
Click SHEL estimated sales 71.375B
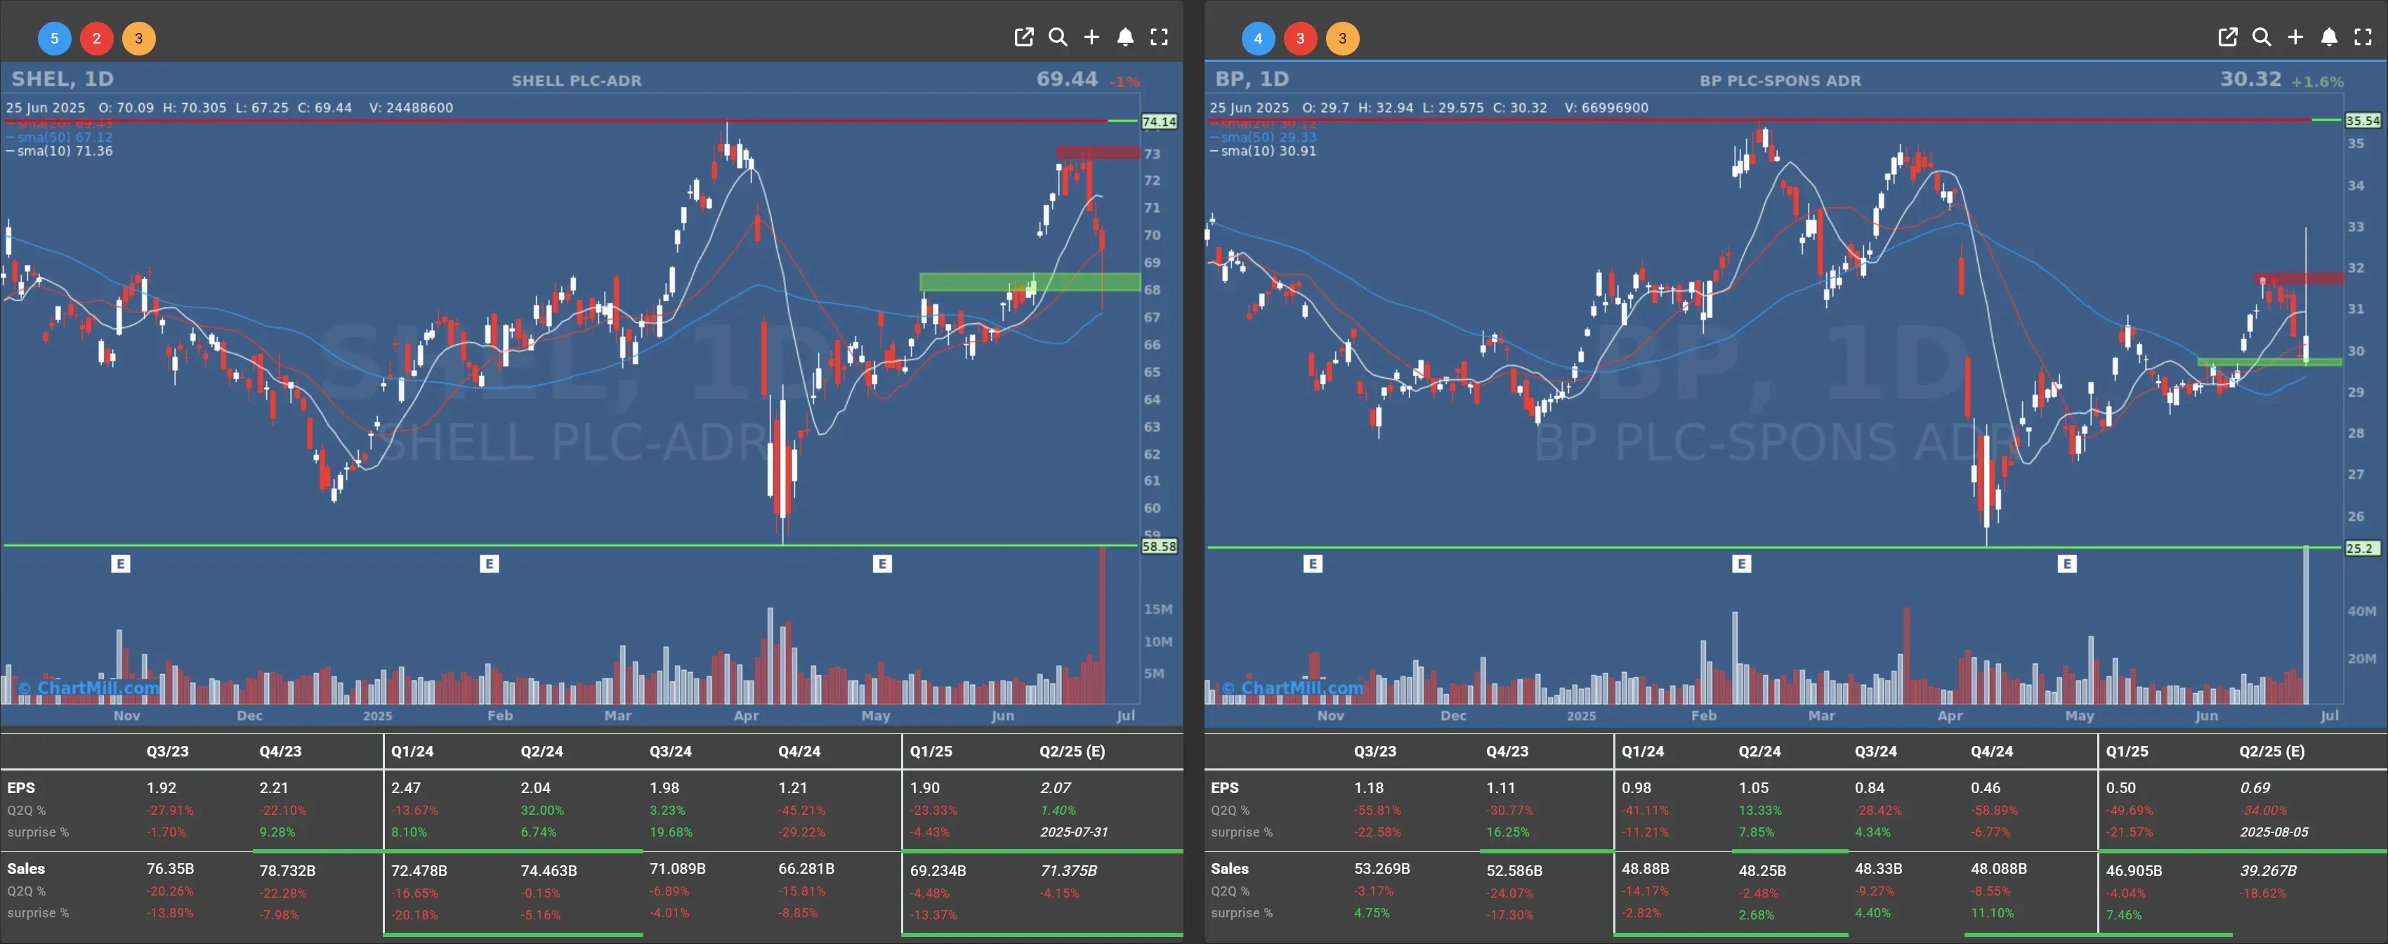point(1068,871)
